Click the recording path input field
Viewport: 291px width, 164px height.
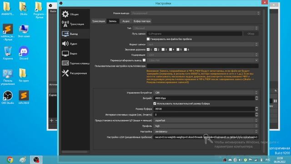click(194, 34)
